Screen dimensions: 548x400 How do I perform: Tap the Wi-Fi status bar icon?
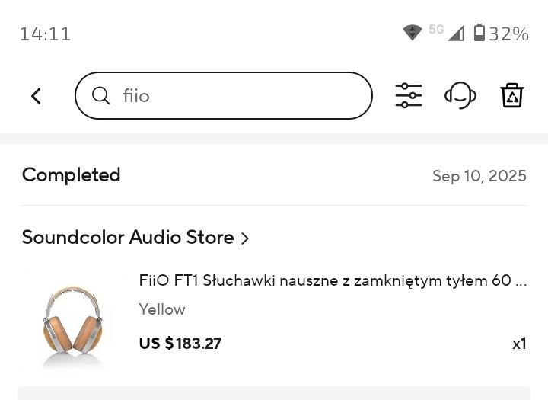412,33
